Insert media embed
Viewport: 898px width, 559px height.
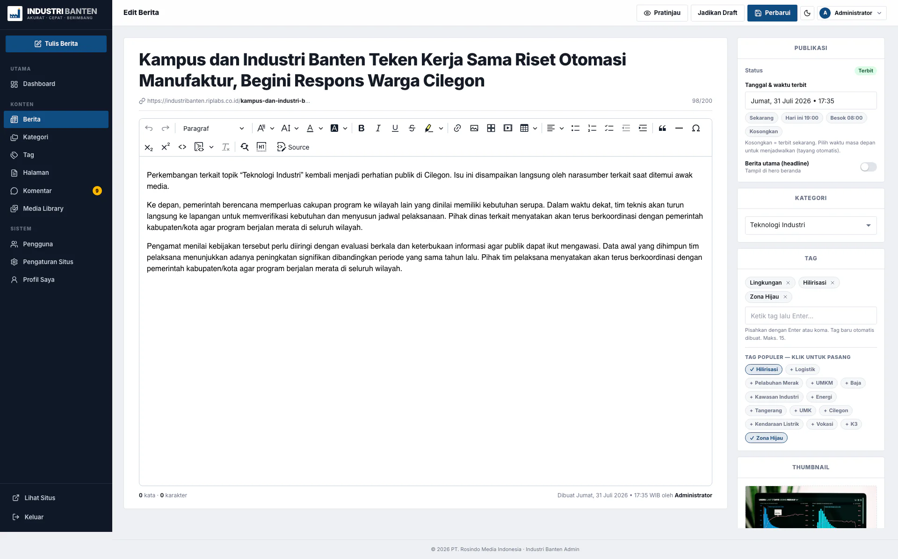507,128
